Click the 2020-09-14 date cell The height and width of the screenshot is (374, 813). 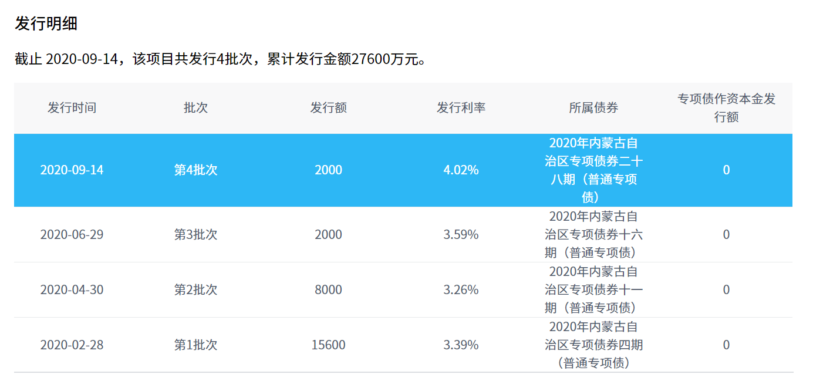[72, 170]
